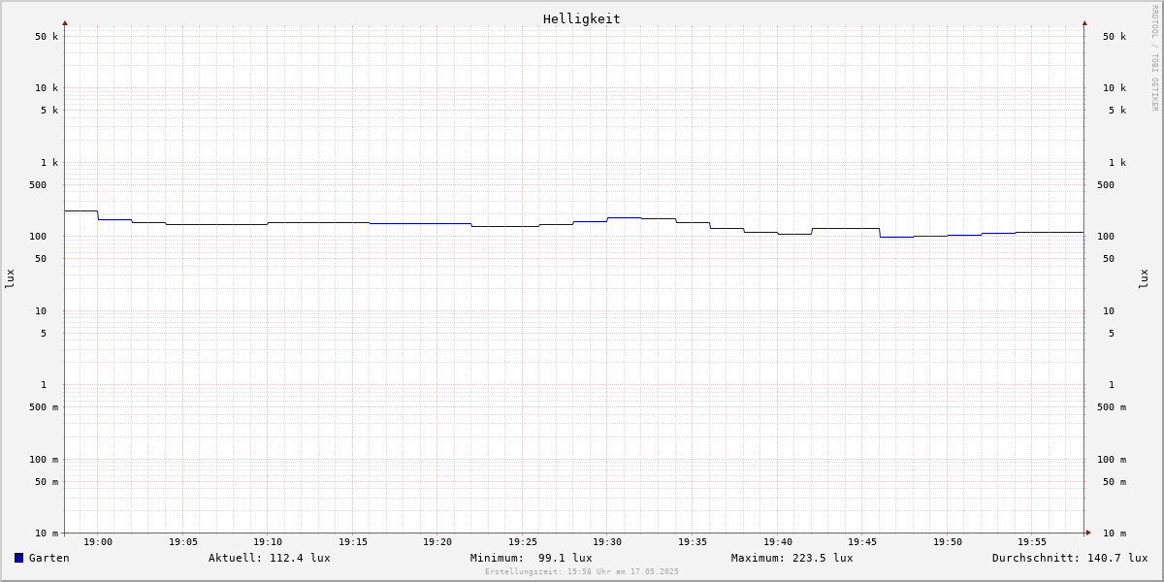Click the left axis '10 k' label

(x=47, y=88)
